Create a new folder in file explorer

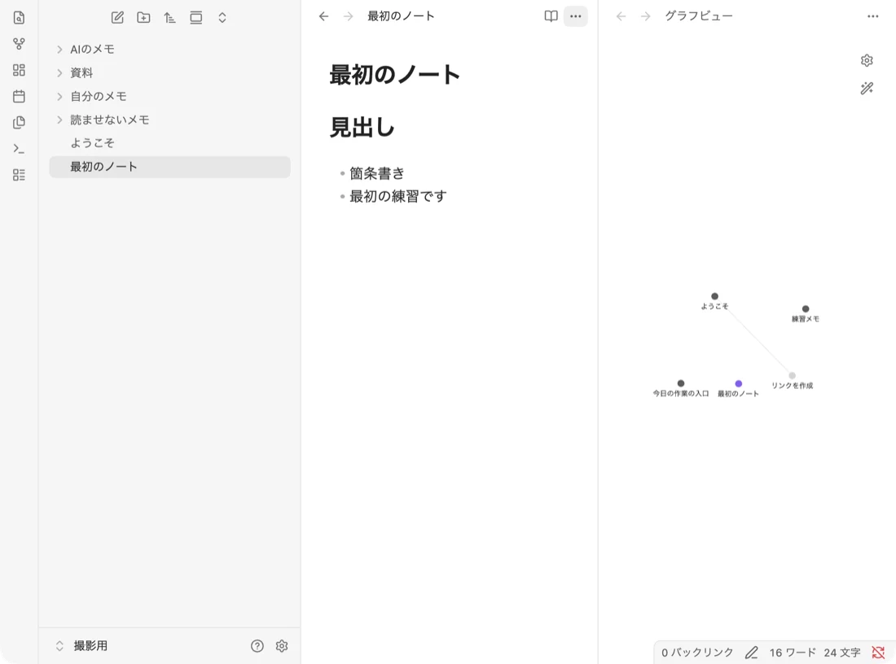144,18
